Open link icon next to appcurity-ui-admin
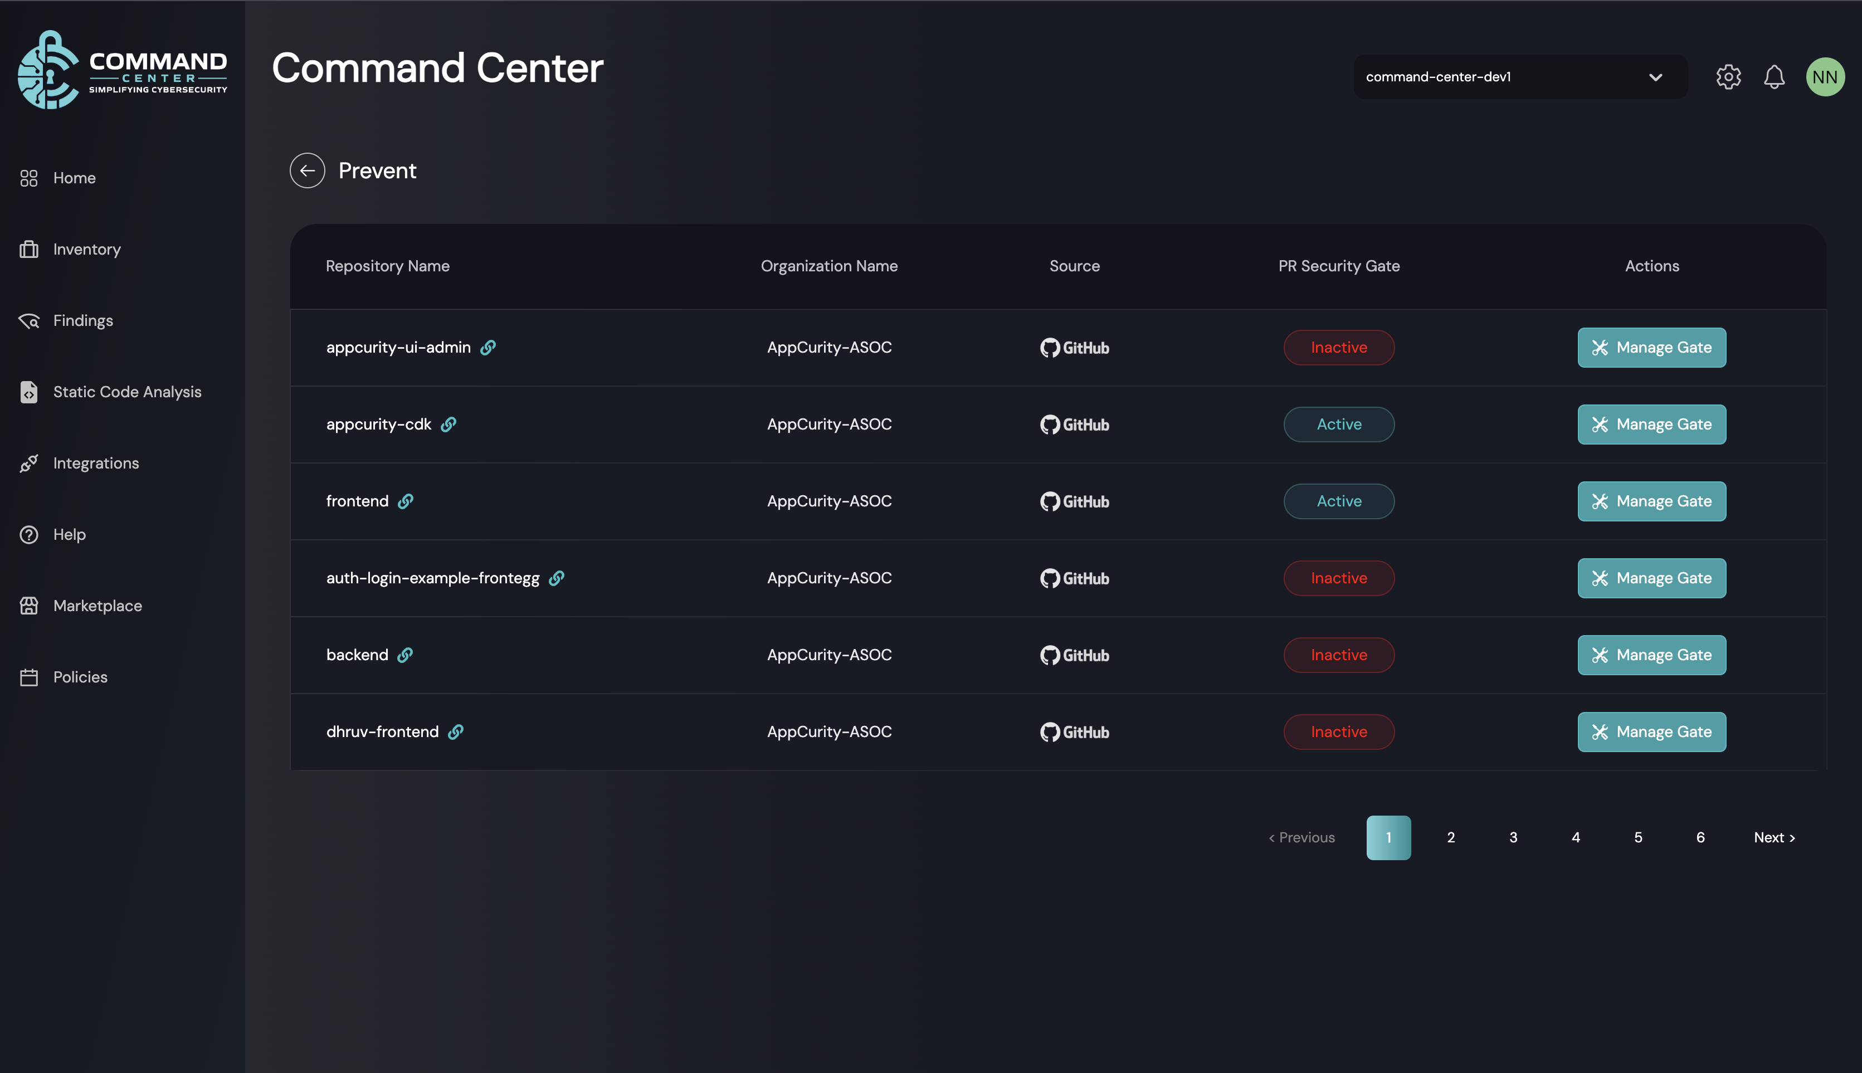The width and height of the screenshot is (1862, 1073). pyautogui.click(x=488, y=347)
